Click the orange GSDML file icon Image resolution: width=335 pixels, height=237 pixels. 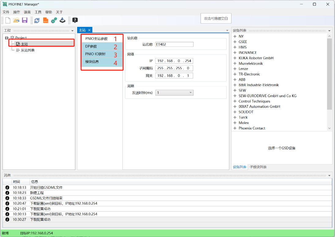[x=46, y=20]
